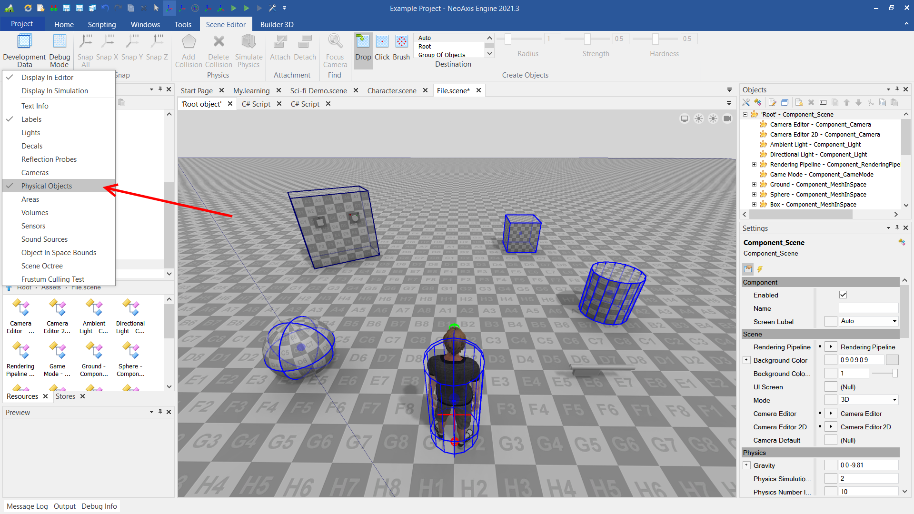Switch to the Builder 3D ribbon tab
914x514 pixels.
[277, 24]
